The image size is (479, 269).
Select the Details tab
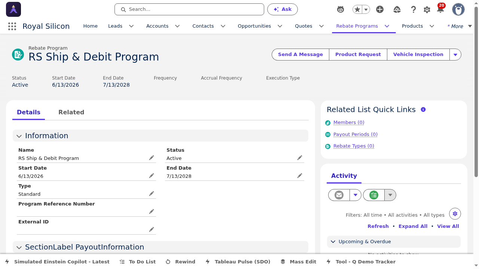coord(28,112)
